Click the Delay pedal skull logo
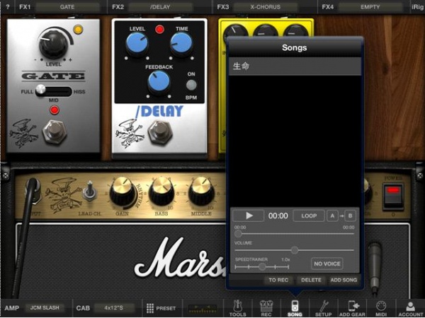Image resolution: width=425 pixels, height=318 pixels. [x=130, y=133]
